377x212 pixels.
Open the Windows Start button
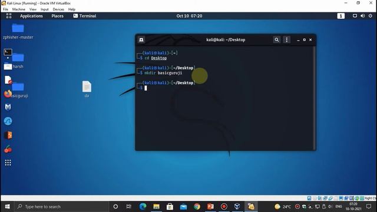click(x=8, y=207)
